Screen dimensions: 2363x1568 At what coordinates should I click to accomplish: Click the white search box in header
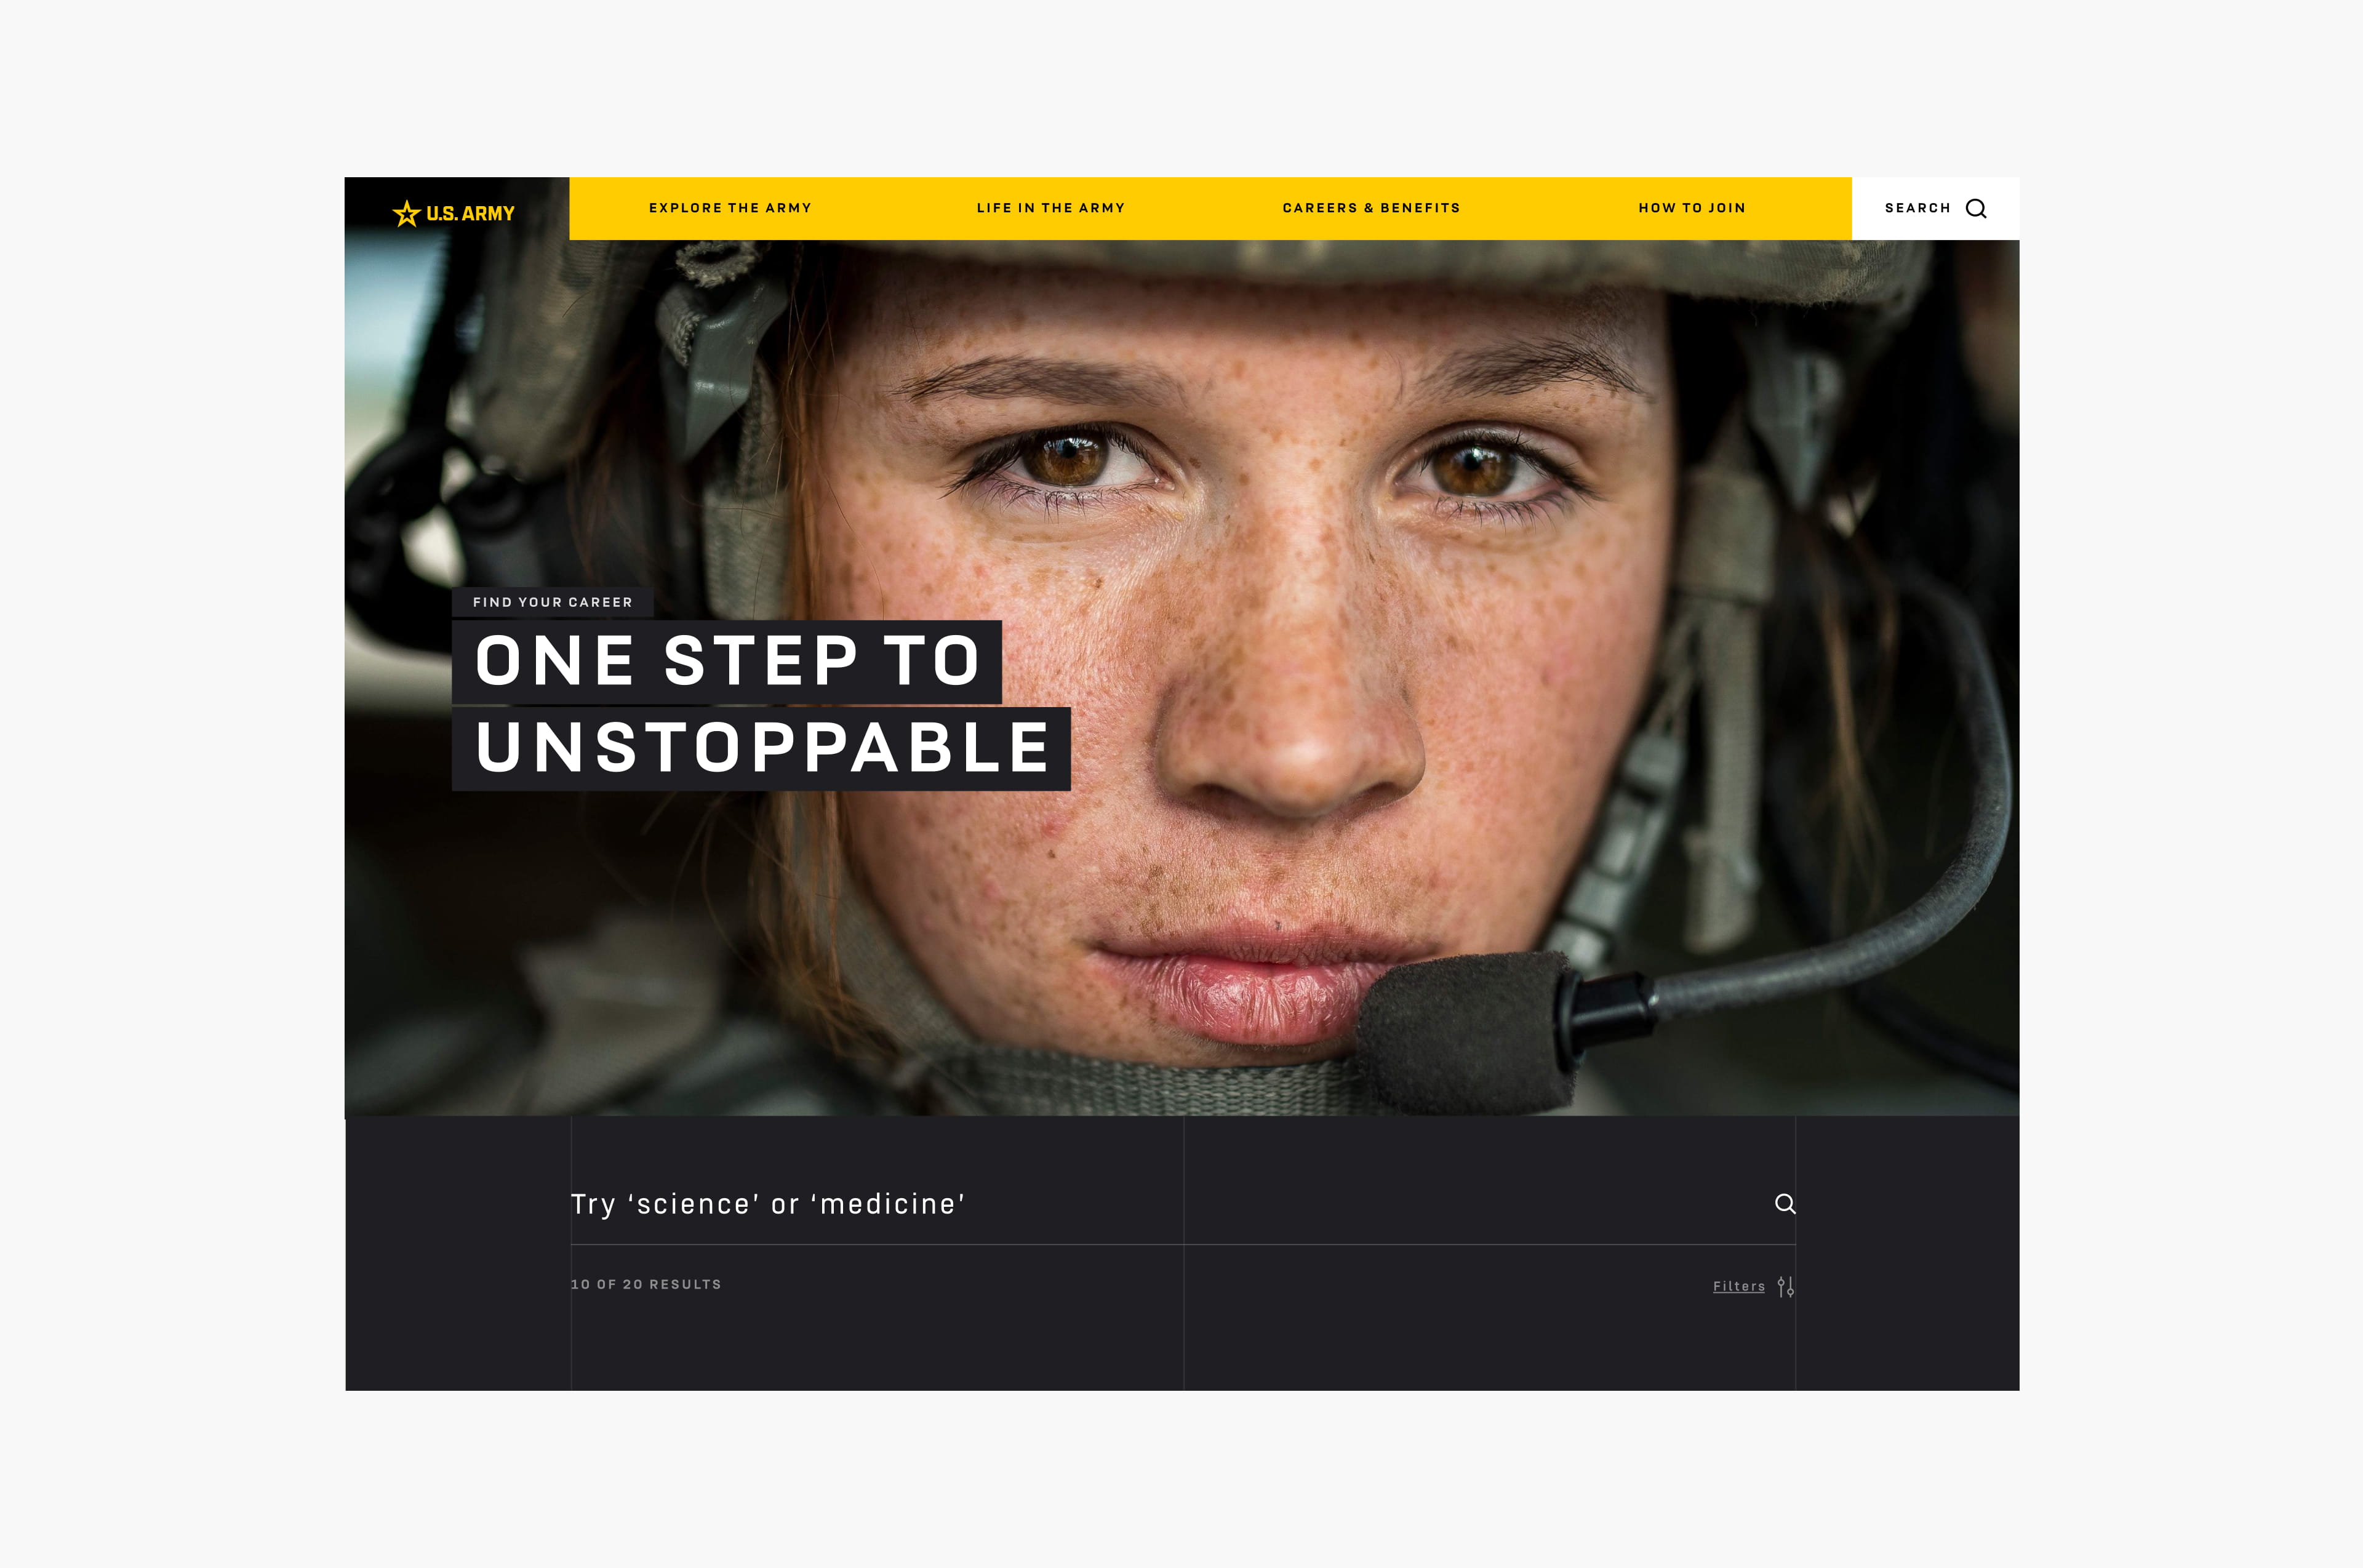pyautogui.click(x=1935, y=208)
